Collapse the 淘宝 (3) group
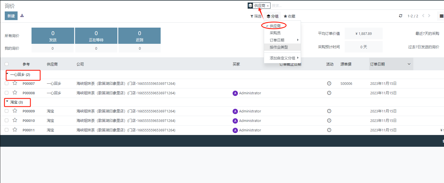This screenshot has height=183, width=444. [x=16, y=102]
